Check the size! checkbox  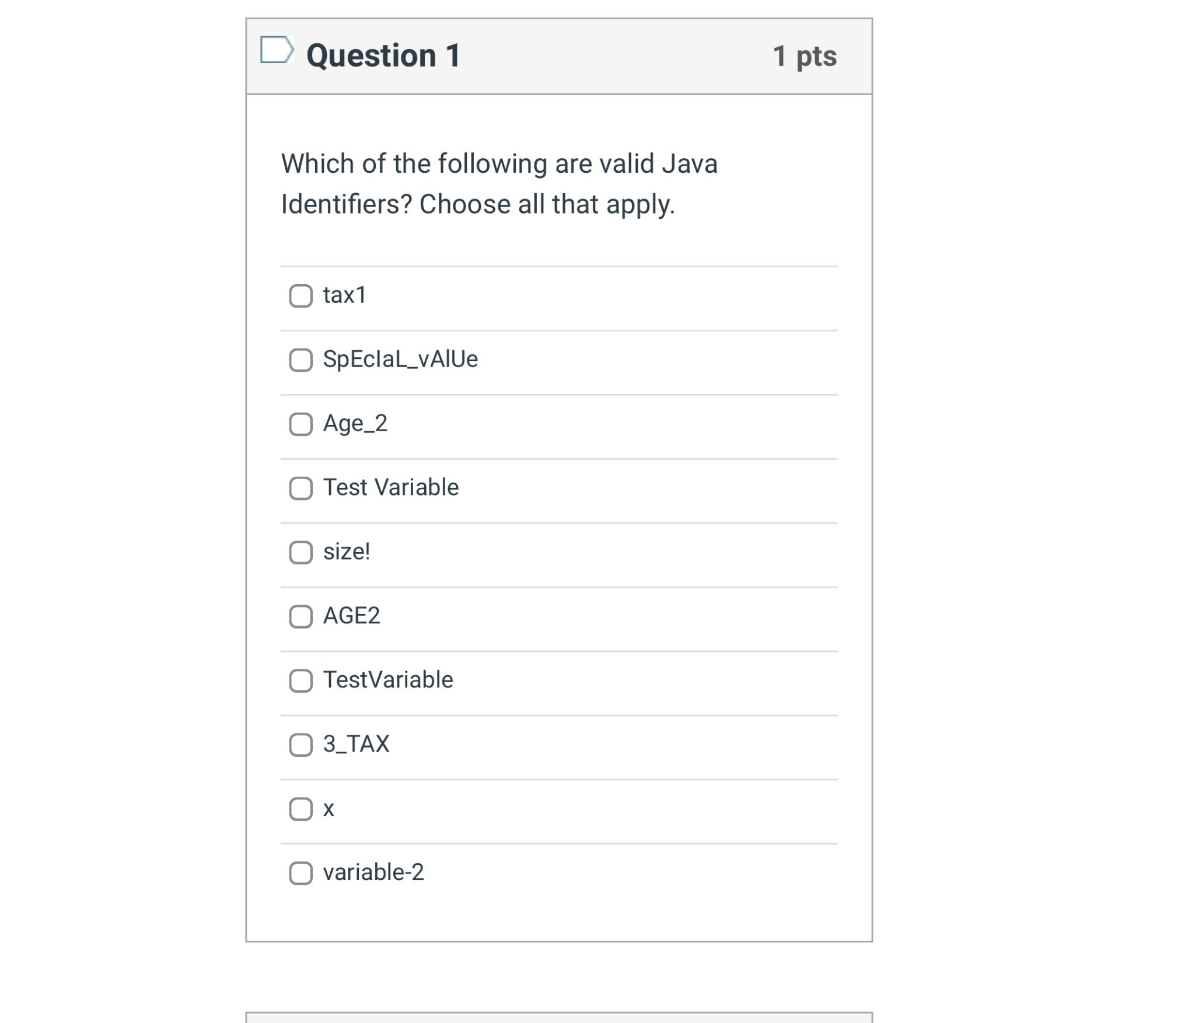coord(301,553)
